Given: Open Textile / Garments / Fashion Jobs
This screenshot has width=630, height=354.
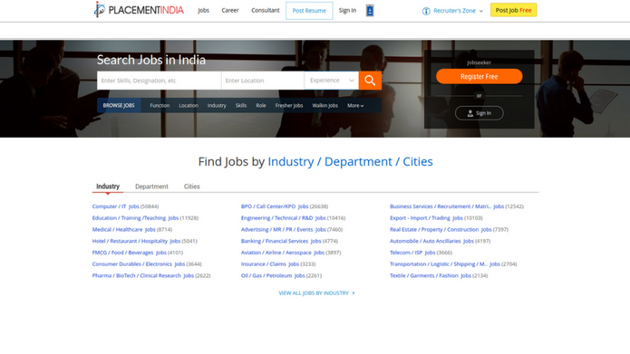Looking at the screenshot, I should pos(431,276).
